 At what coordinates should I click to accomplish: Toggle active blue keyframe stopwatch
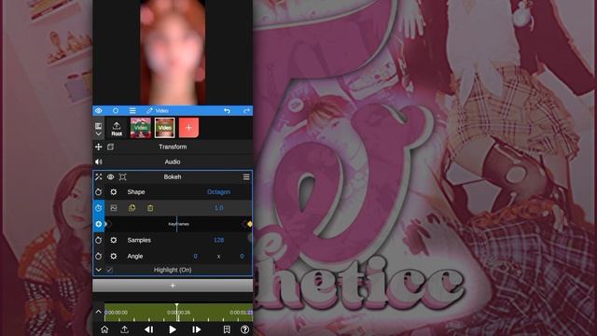coord(99,208)
